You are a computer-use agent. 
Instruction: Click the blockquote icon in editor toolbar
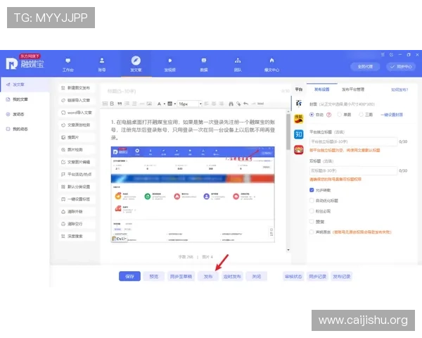click(120, 104)
